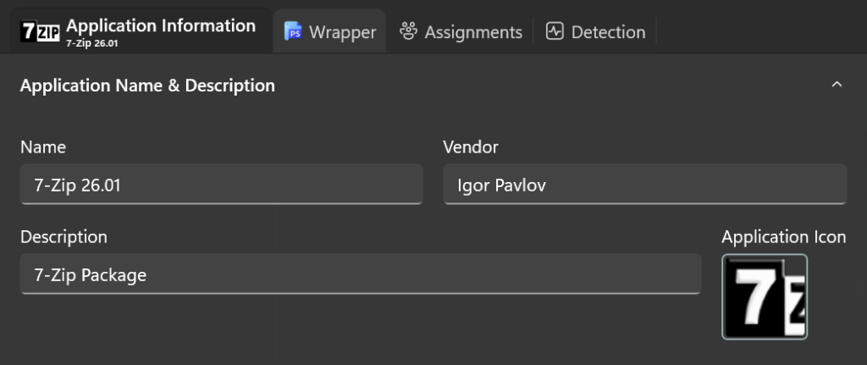Click the Vendor label
Image resolution: width=867 pixels, height=365 pixels.
pos(471,147)
